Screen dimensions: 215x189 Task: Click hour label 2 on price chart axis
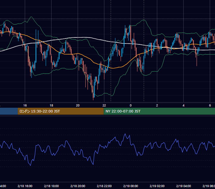pos(157,106)
